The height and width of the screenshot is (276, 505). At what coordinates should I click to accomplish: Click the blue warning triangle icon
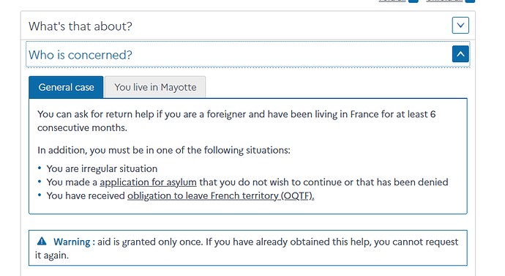click(x=42, y=241)
